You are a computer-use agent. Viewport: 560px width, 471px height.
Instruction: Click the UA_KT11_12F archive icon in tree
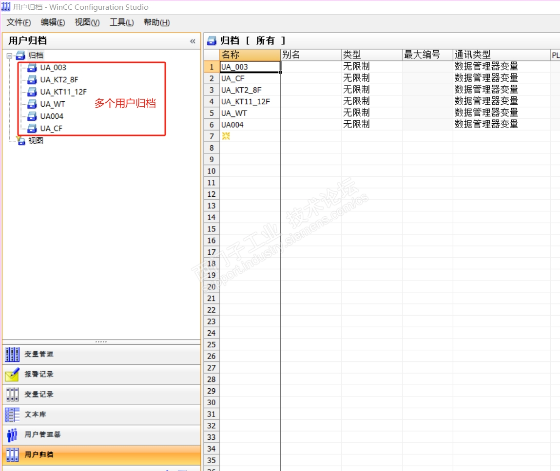pos(32,92)
